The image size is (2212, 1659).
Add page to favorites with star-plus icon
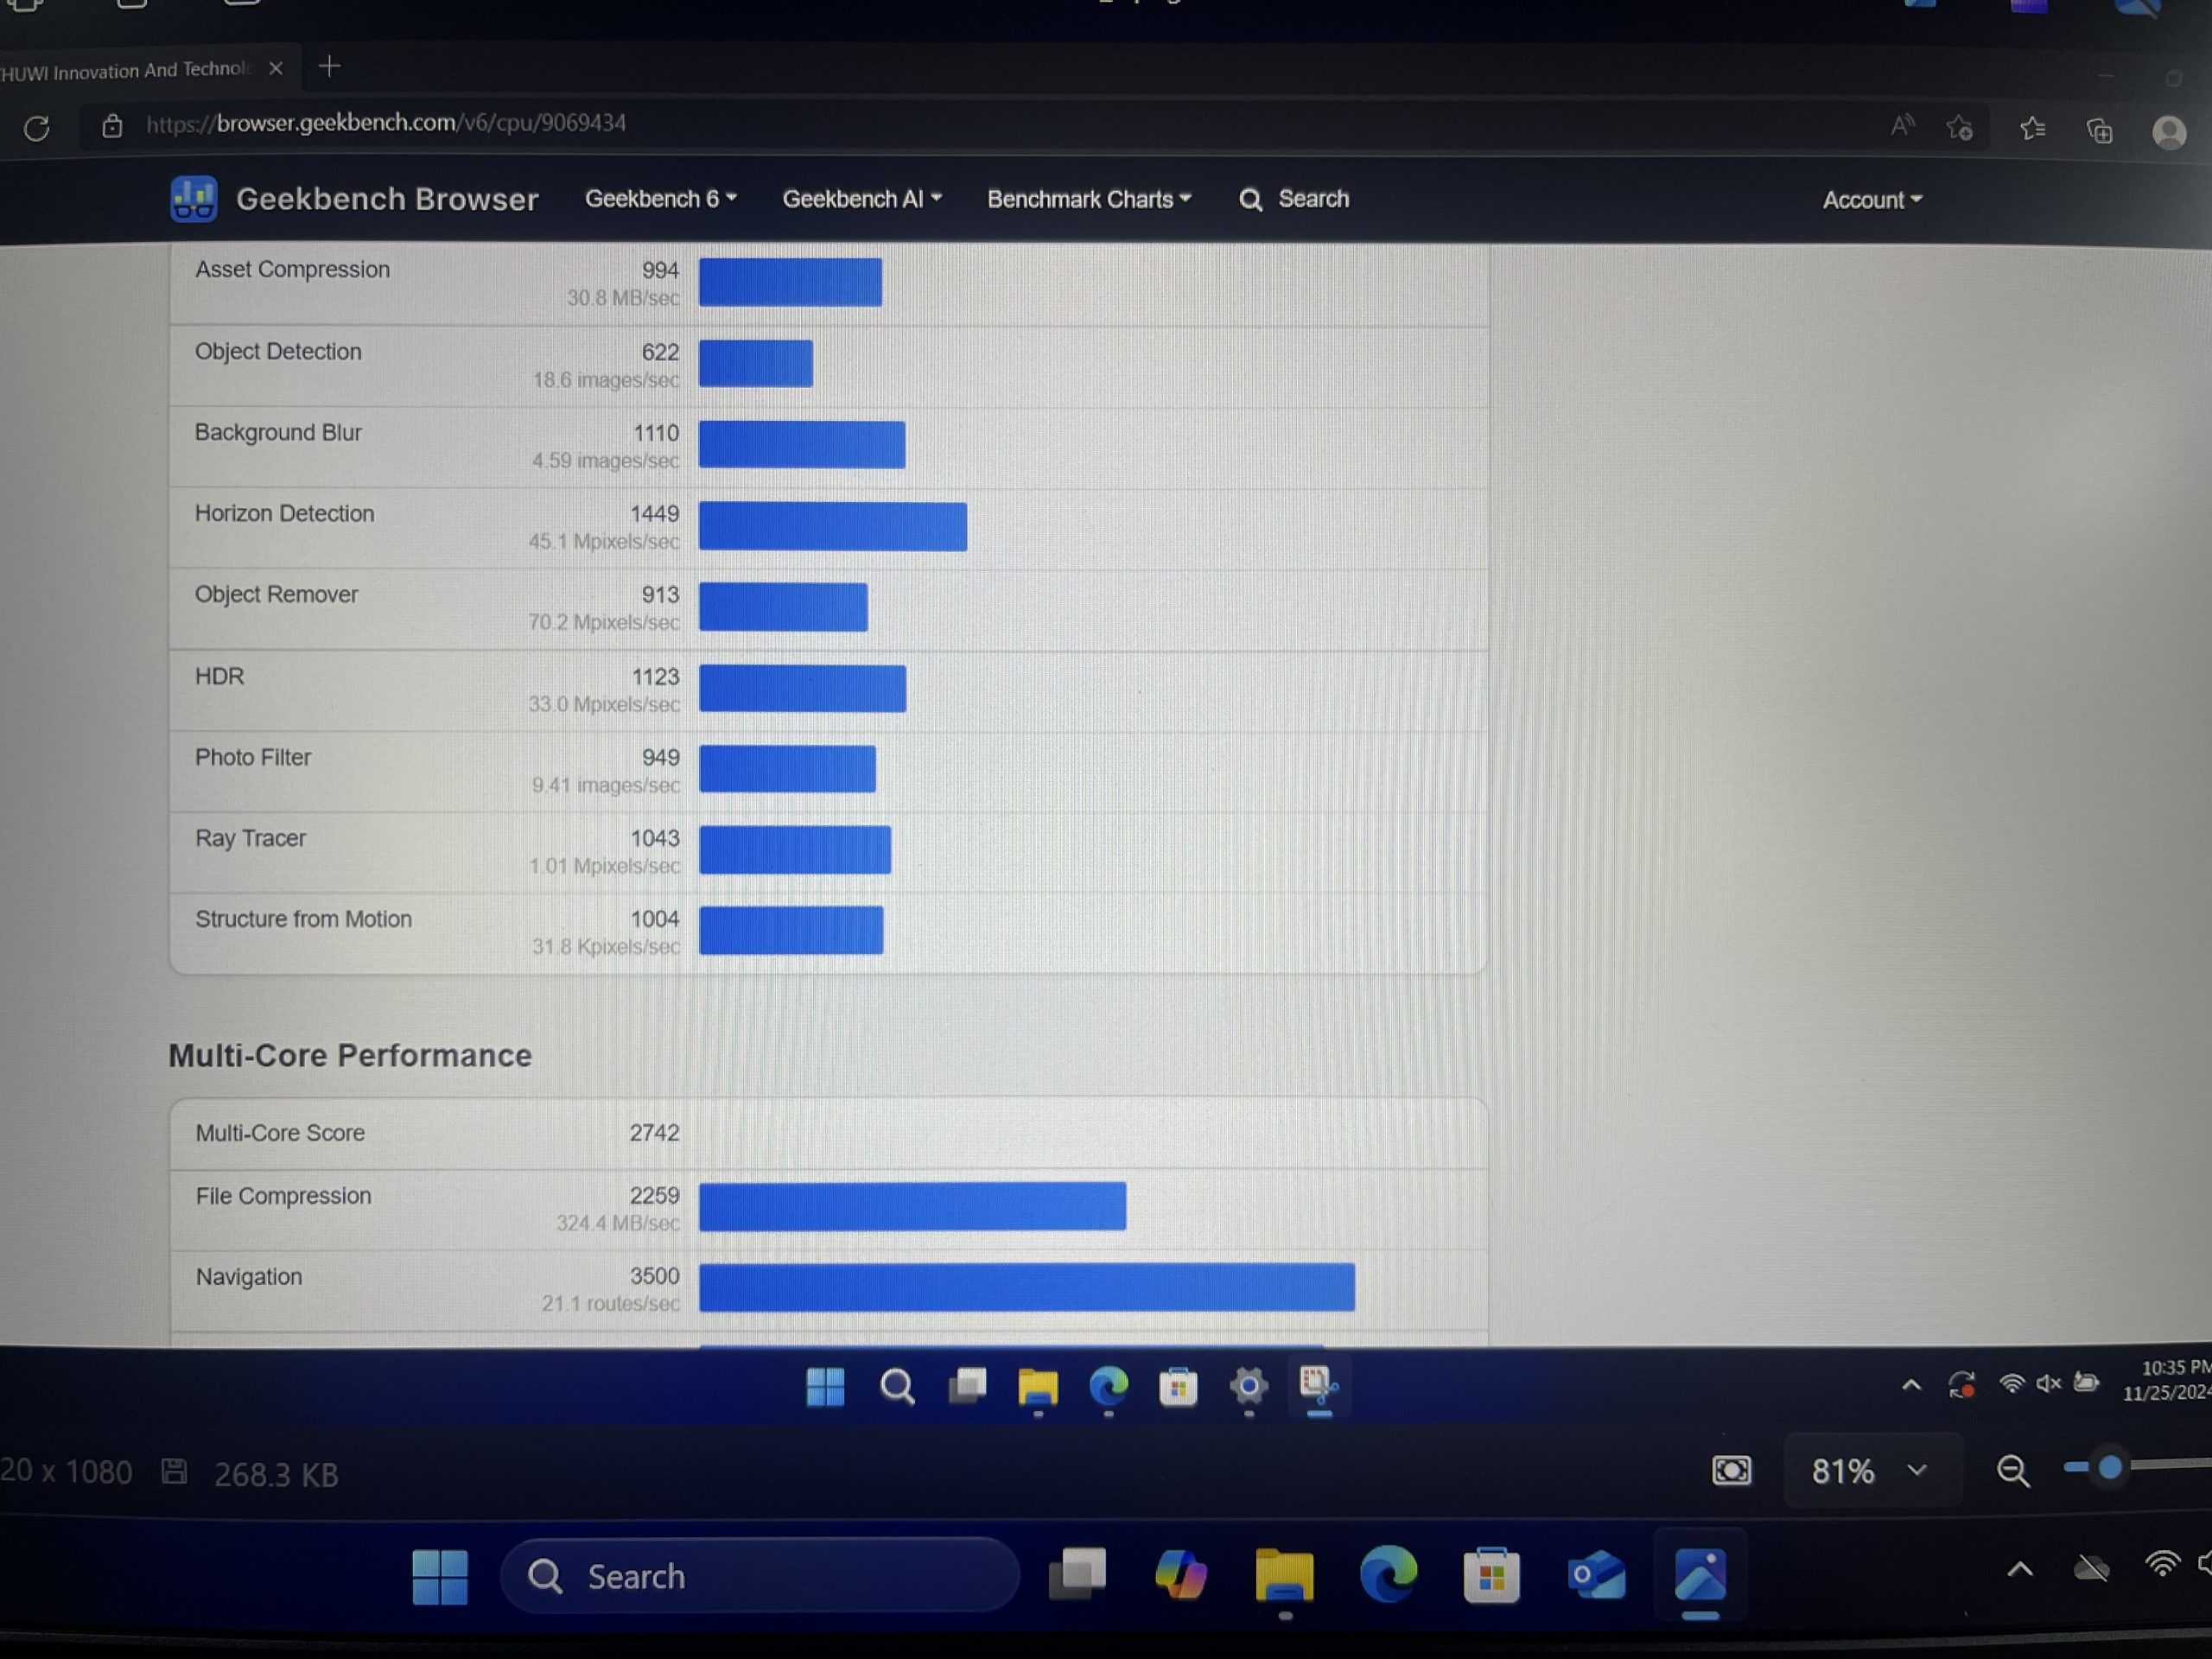(1959, 128)
